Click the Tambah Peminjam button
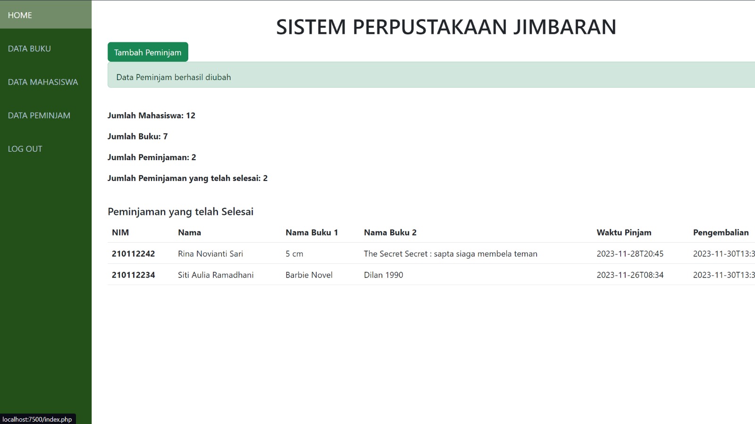755x424 pixels. point(148,52)
